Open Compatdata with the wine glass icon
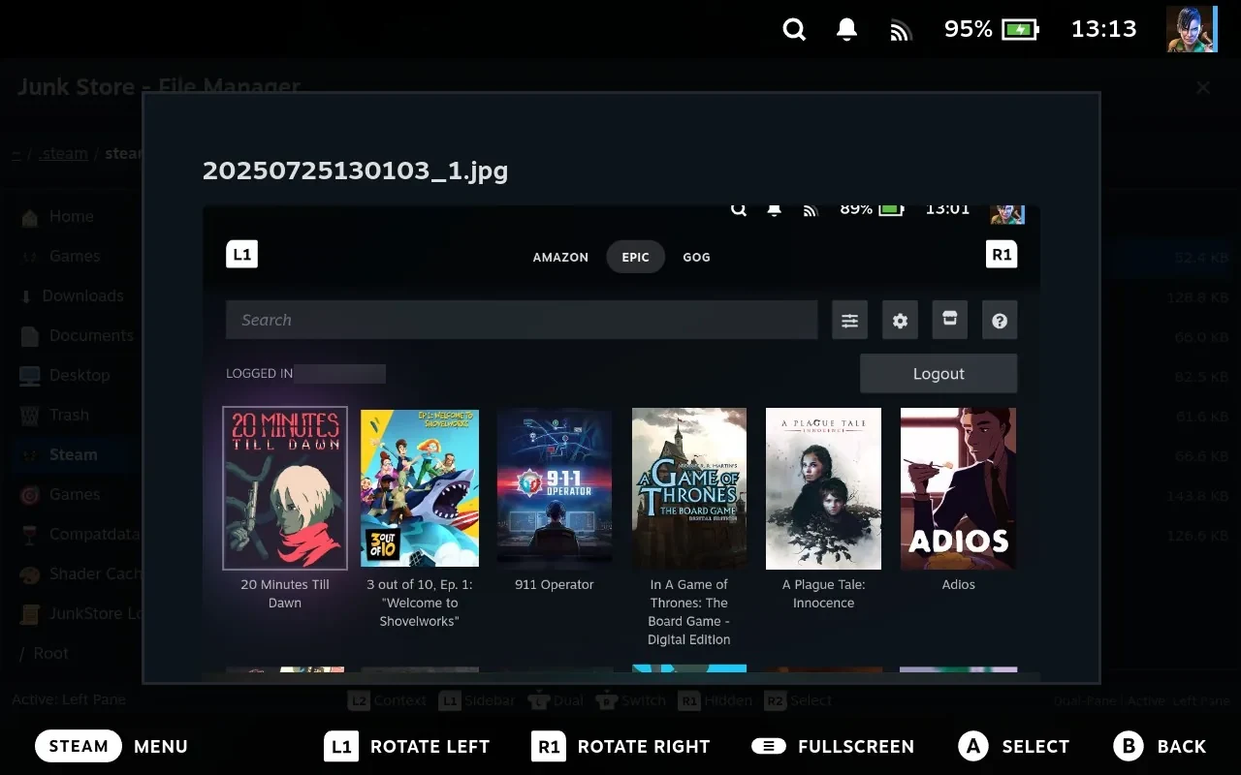 point(80,535)
